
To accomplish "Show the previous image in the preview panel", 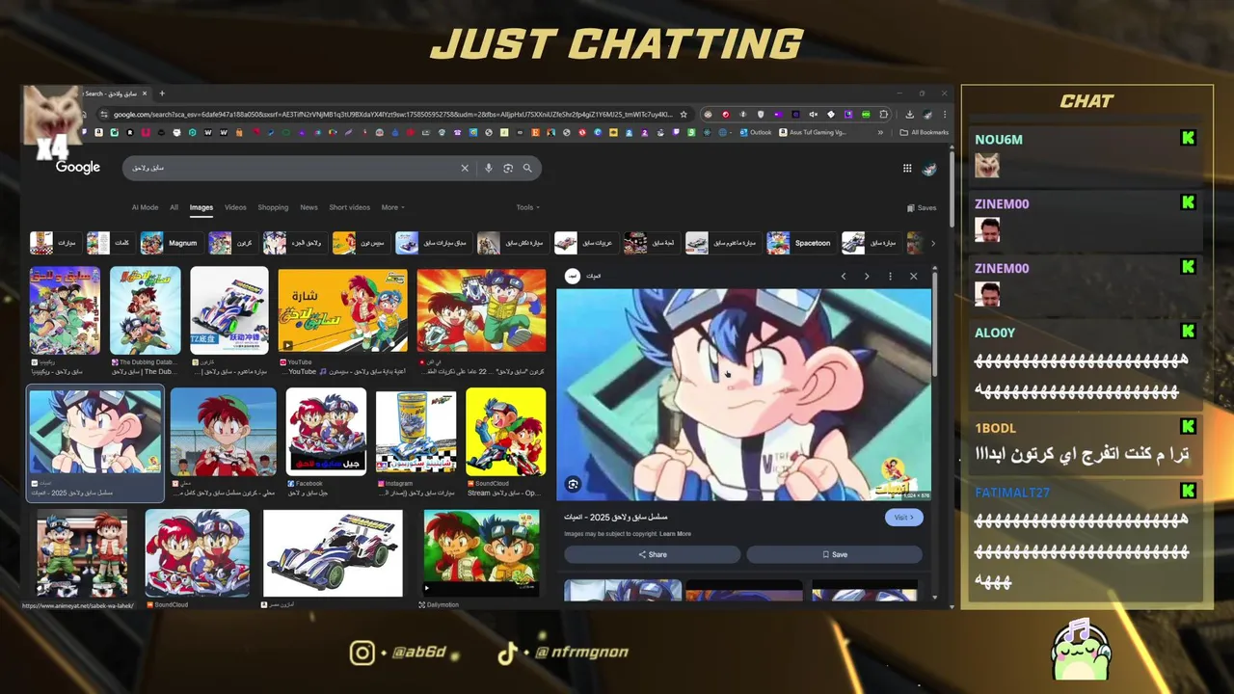I will point(844,276).
